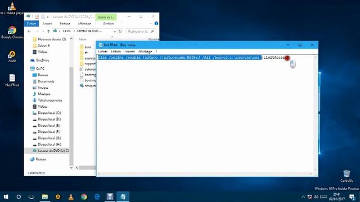Open the volume speaker tray icon
This screenshot has height=202, width=360.
316,197
